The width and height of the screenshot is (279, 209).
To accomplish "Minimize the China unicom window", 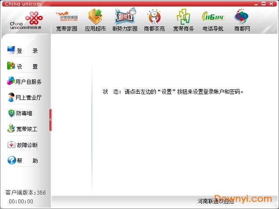I will point(256,4).
